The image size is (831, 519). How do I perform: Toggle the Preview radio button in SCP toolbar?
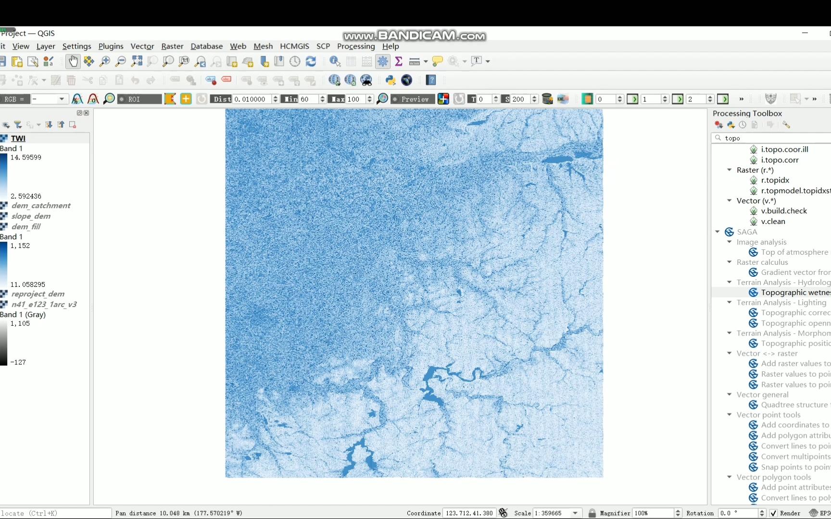[395, 99]
